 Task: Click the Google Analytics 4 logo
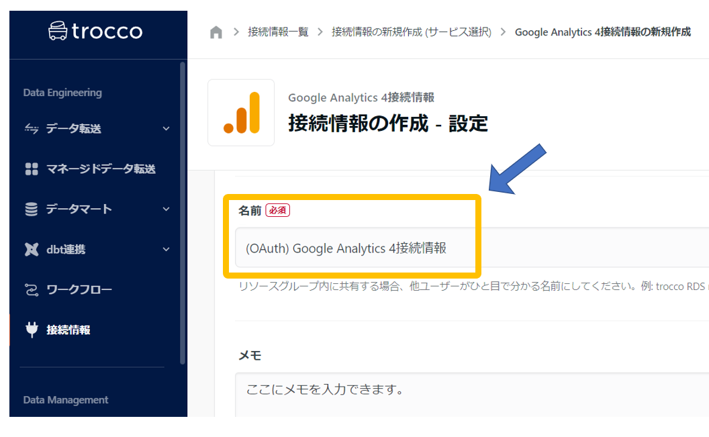click(x=241, y=113)
